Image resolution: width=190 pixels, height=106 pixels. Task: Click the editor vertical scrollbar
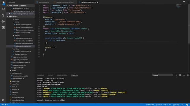[x=189, y=24]
